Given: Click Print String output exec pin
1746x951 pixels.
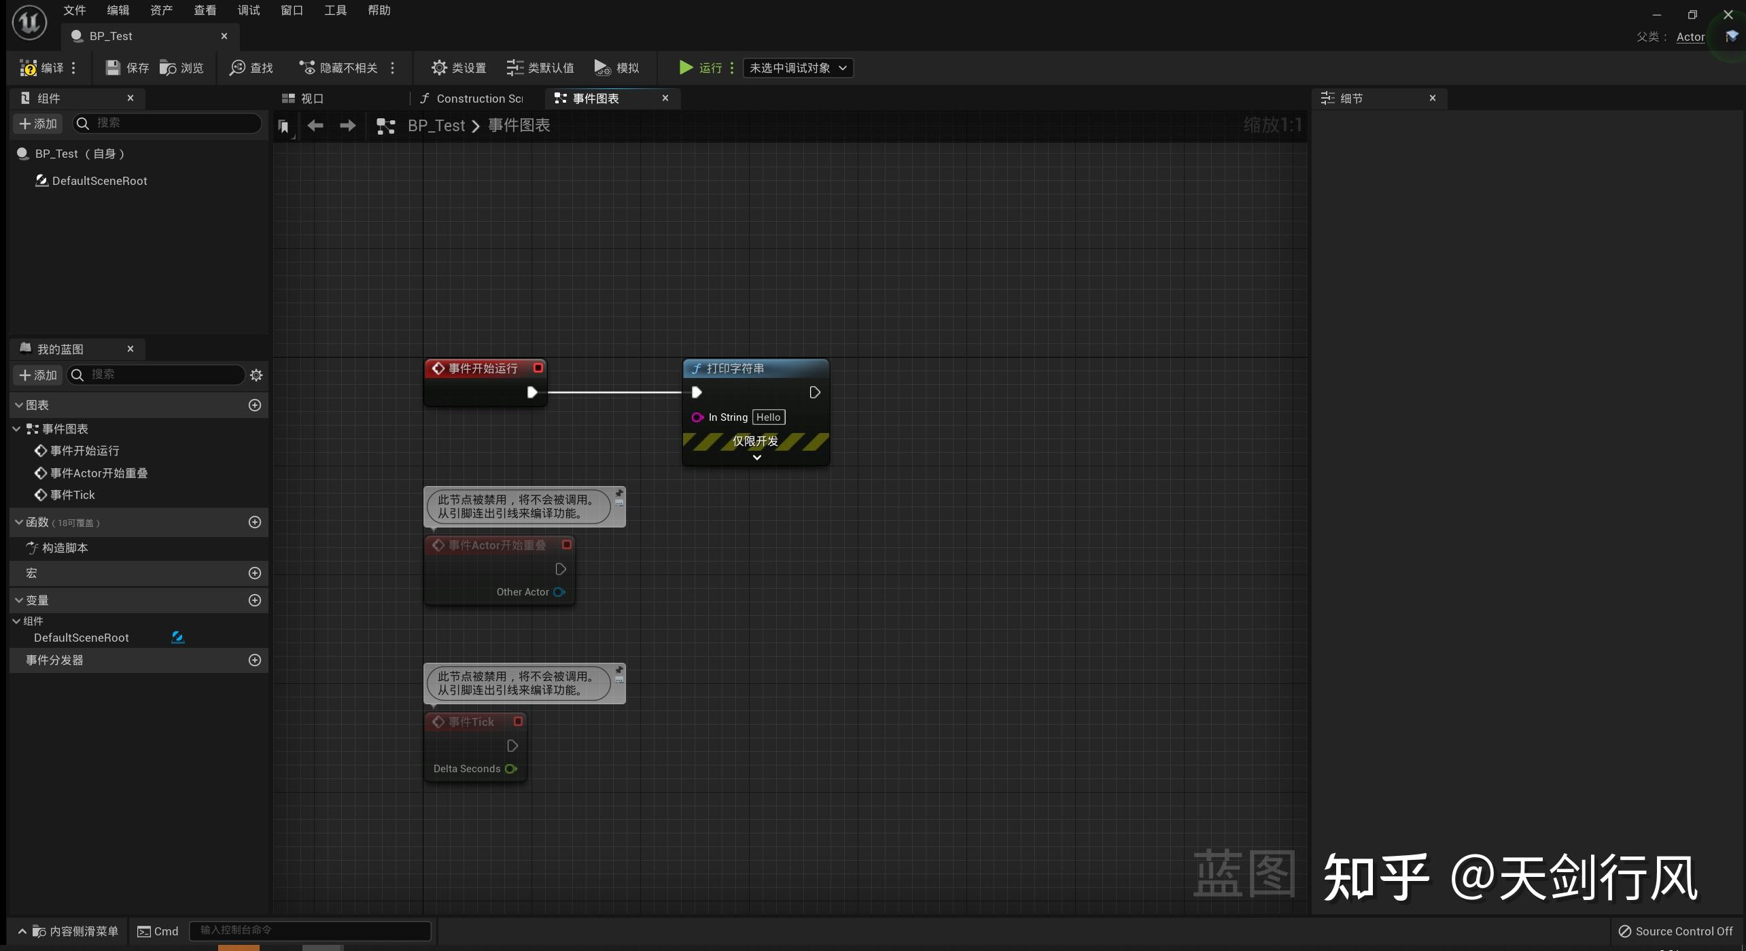Looking at the screenshot, I should [x=814, y=392].
